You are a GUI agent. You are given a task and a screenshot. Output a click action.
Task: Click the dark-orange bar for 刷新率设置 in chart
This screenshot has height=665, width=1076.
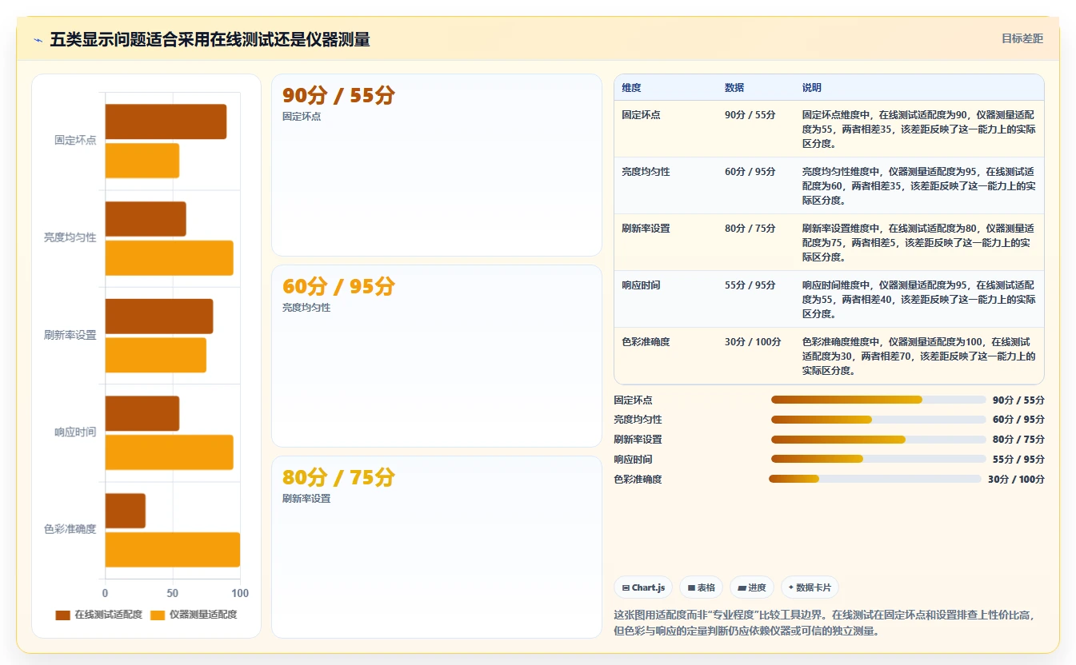(159, 317)
